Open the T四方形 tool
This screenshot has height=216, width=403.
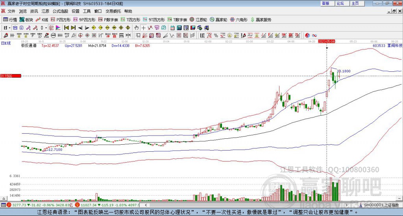[131, 20]
